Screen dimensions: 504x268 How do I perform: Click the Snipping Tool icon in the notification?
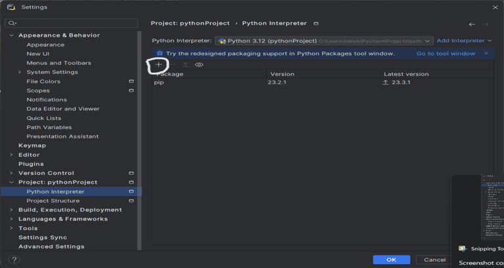point(463,248)
